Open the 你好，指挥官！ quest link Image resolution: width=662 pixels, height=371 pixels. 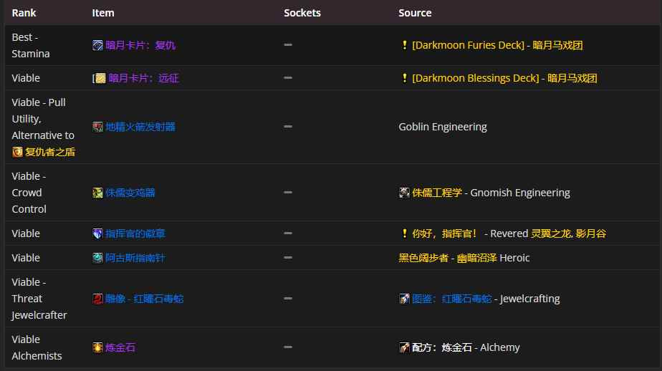pos(445,233)
